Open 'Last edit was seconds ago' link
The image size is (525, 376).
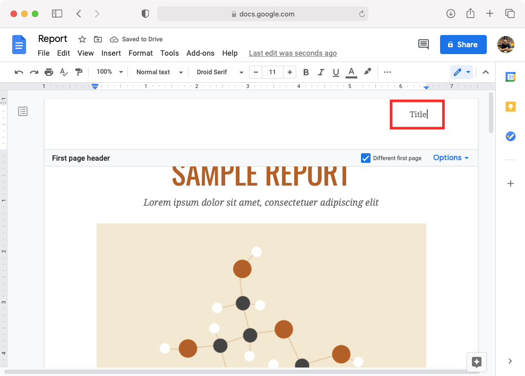pyautogui.click(x=292, y=53)
